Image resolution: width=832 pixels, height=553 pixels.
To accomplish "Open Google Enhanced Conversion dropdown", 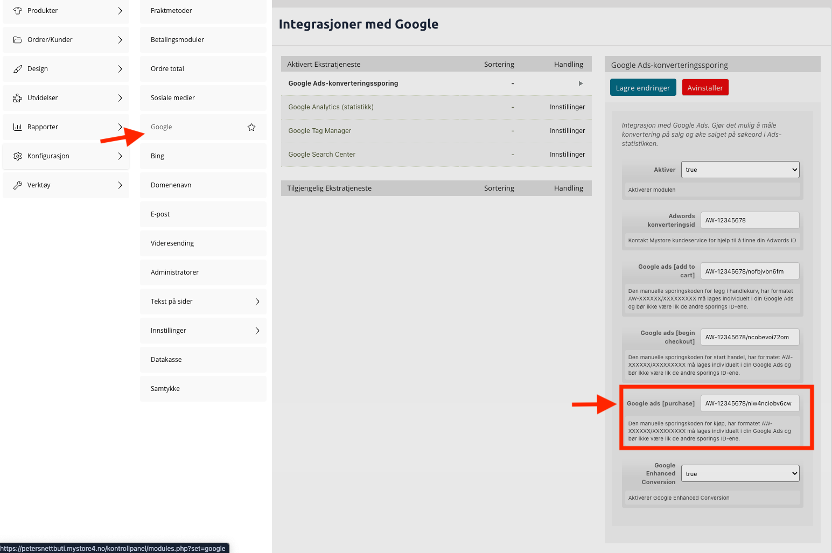I will click(x=740, y=474).
